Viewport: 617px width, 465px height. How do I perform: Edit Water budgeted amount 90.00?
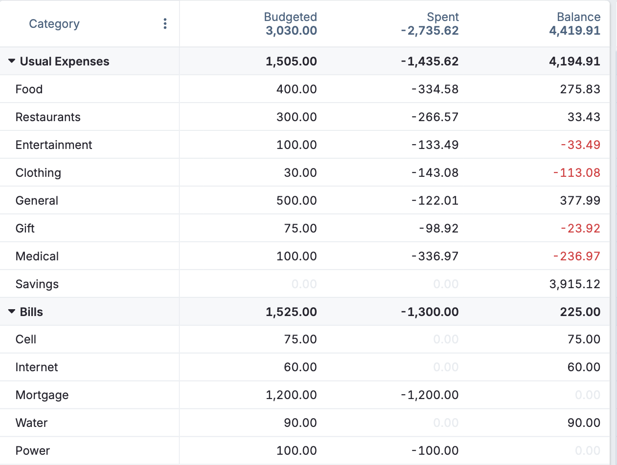point(300,423)
